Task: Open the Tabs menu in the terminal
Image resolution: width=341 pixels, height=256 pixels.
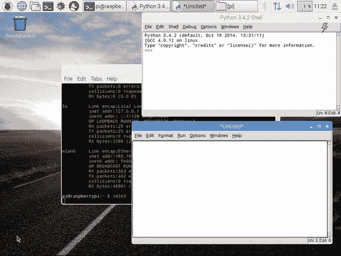Action: click(96, 79)
